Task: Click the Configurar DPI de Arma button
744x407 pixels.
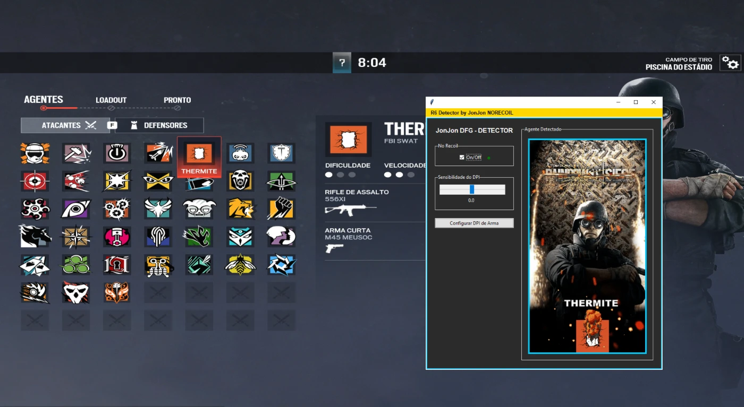Action: click(474, 223)
